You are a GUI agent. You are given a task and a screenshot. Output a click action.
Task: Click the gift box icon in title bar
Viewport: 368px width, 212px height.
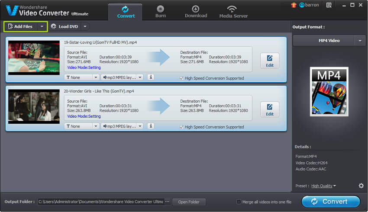click(294, 5)
